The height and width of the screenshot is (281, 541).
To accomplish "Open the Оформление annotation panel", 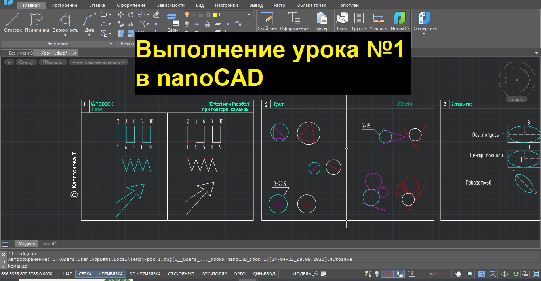I will coord(294,21).
